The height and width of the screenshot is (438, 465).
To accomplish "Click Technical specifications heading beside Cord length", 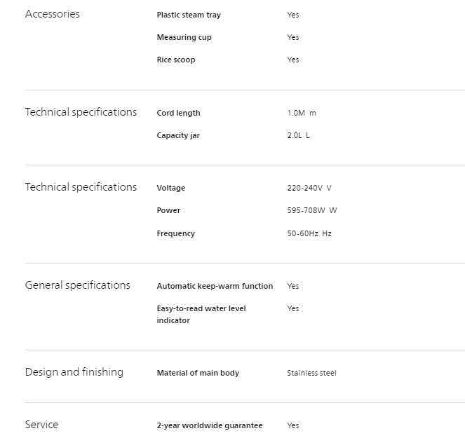I will [x=81, y=112].
